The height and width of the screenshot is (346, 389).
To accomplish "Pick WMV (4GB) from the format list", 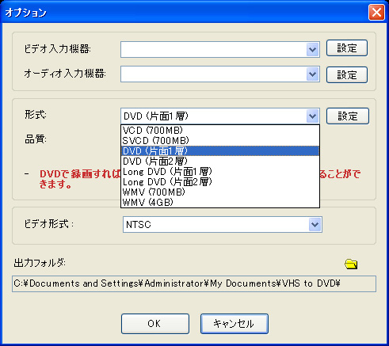I will click(x=220, y=203).
